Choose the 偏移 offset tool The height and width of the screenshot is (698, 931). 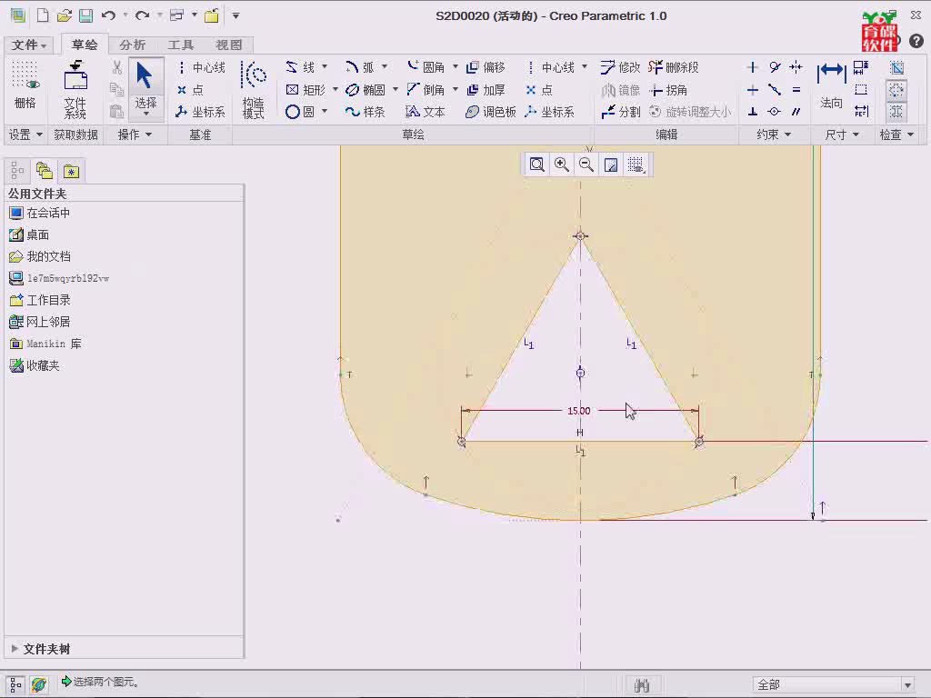coord(486,67)
